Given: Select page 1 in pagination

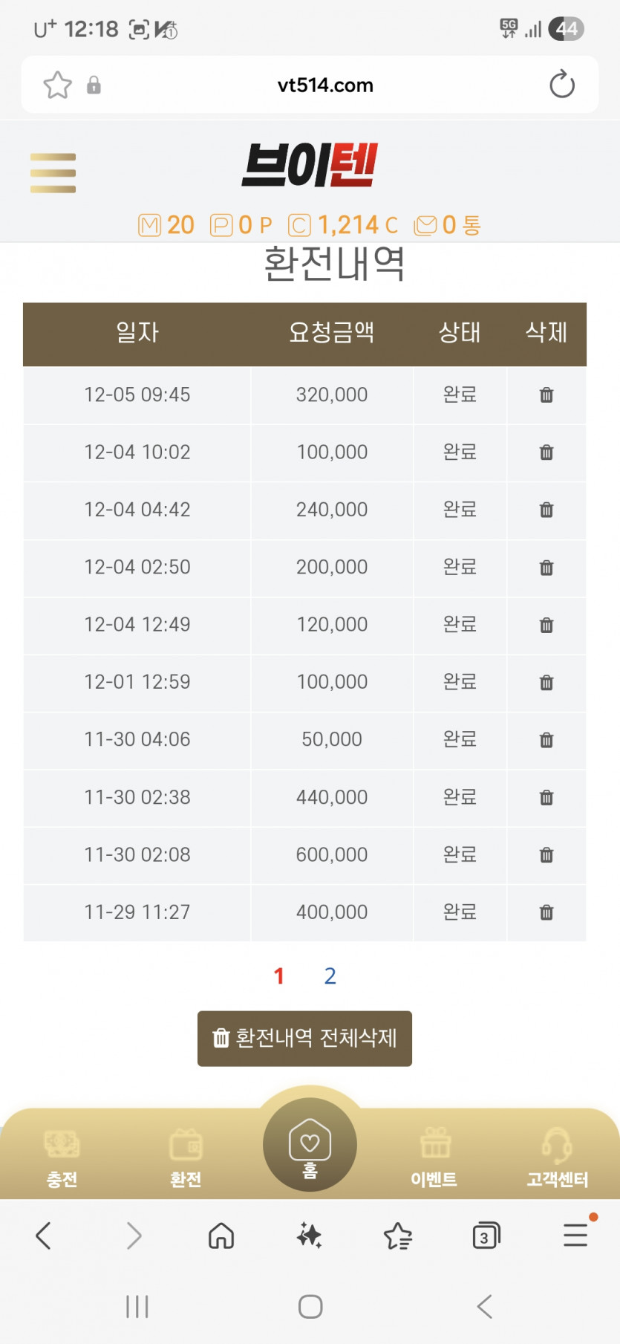Looking at the screenshot, I should (x=279, y=975).
